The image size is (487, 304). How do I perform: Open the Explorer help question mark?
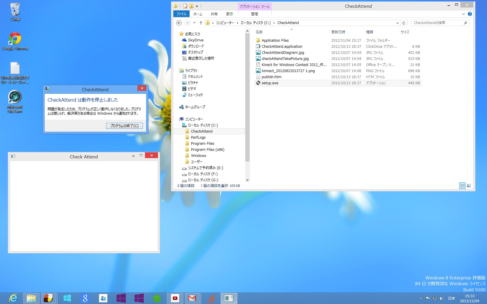470,14
